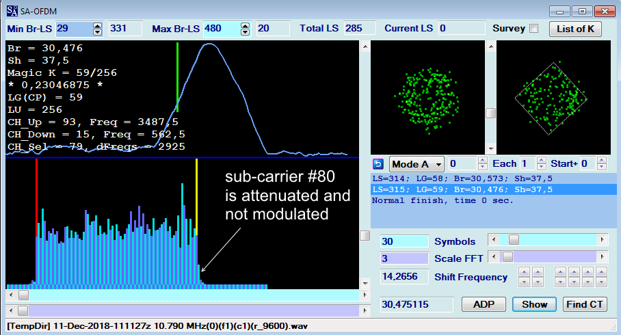
Task: Click the leftmost Shift Frequency down arrow
Action: click(524, 282)
